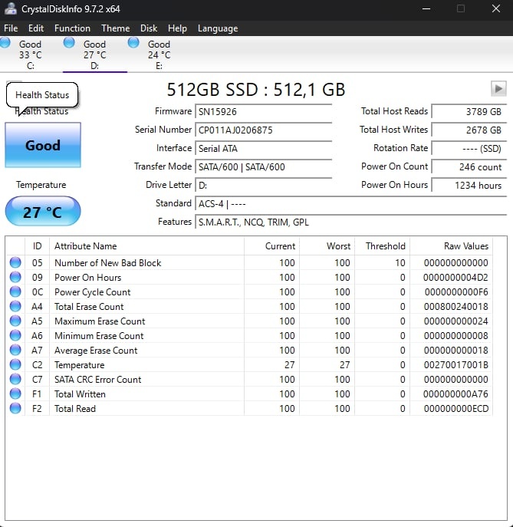Viewport: 513px width, 527px height.
Task: Select the Number of New Bad Block attribute name
Action: coord(108,263)
